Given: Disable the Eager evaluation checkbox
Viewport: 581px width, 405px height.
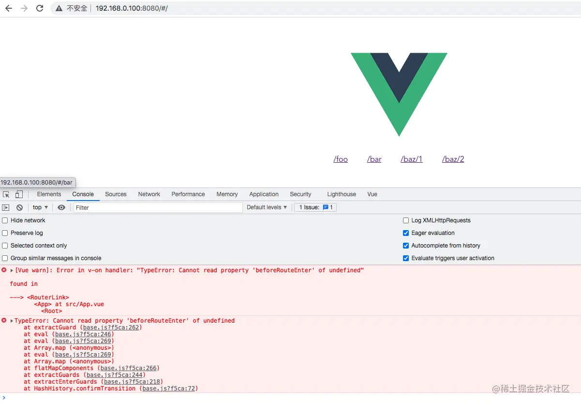Looking at the screenshot, I should (406, 233).
